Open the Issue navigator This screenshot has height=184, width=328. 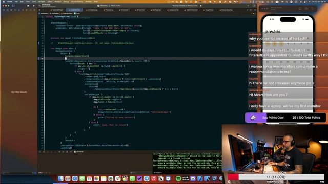pos(19,10)
